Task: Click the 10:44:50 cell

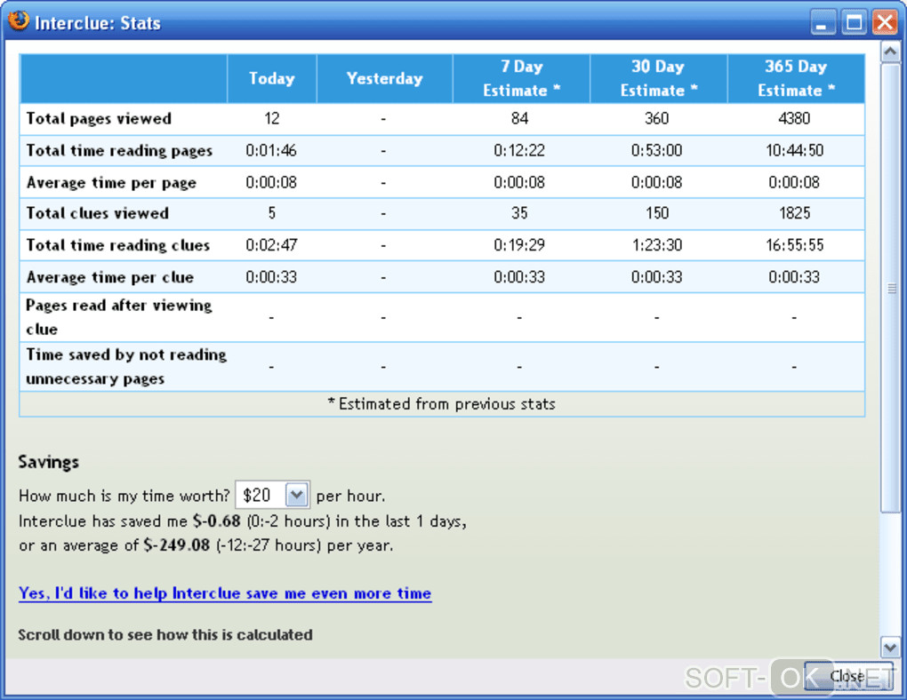Action: point(794,151)
